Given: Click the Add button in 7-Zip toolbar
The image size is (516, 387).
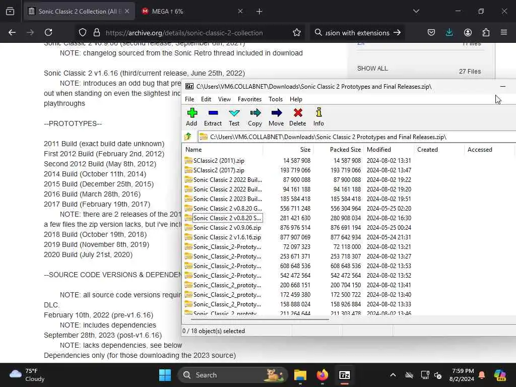Looking at the screenshot, I should pyautogui.click(x=192, y=117).
